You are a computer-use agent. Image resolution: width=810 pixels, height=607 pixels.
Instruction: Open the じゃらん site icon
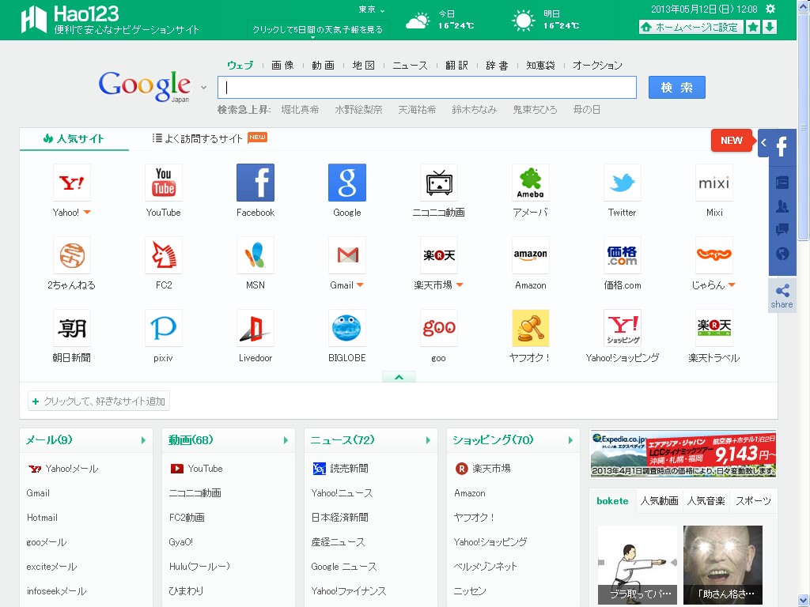tap(714, 255)
